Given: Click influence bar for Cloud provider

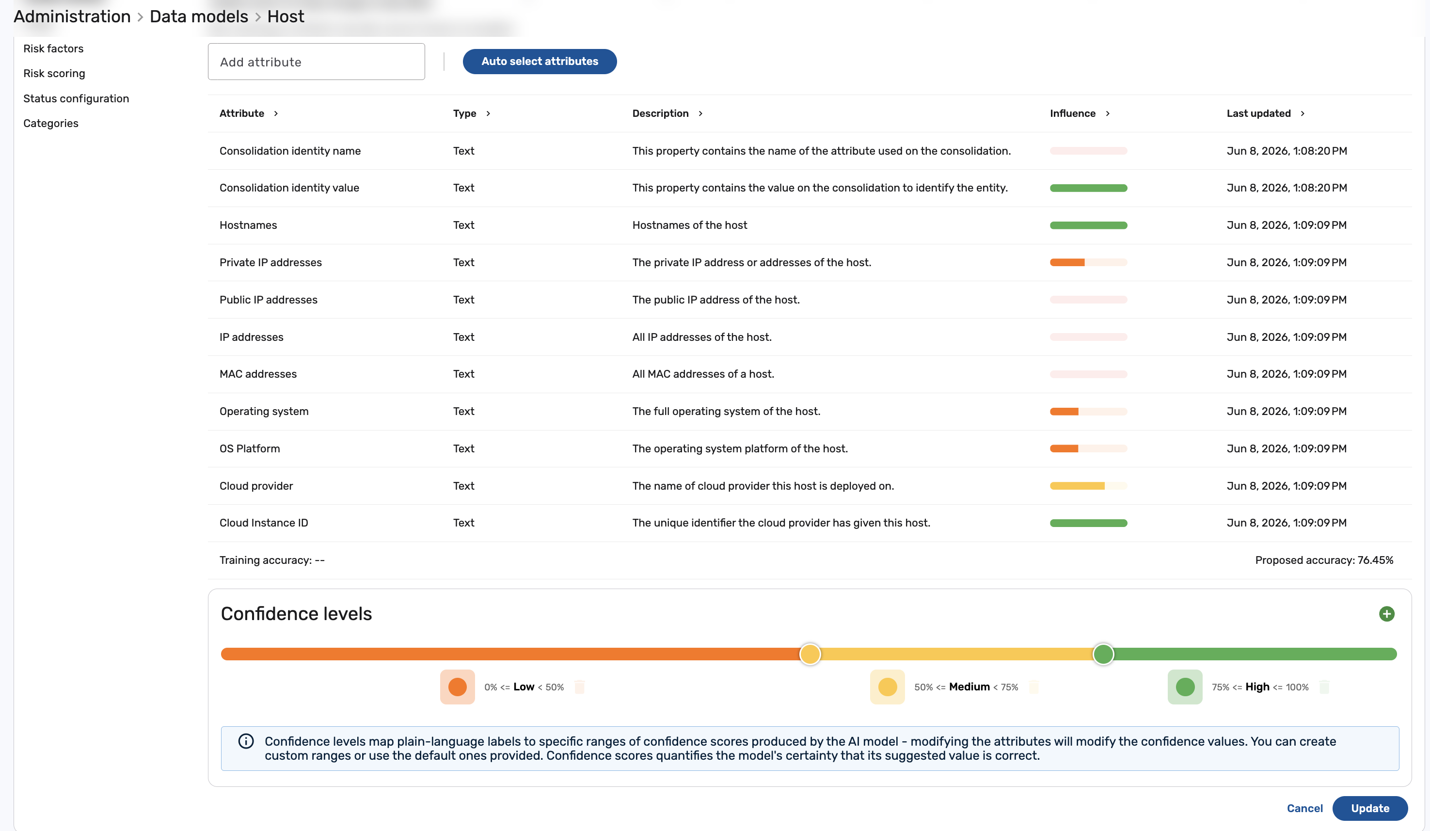Looking at the screenshot, I should pos(1088,486).
